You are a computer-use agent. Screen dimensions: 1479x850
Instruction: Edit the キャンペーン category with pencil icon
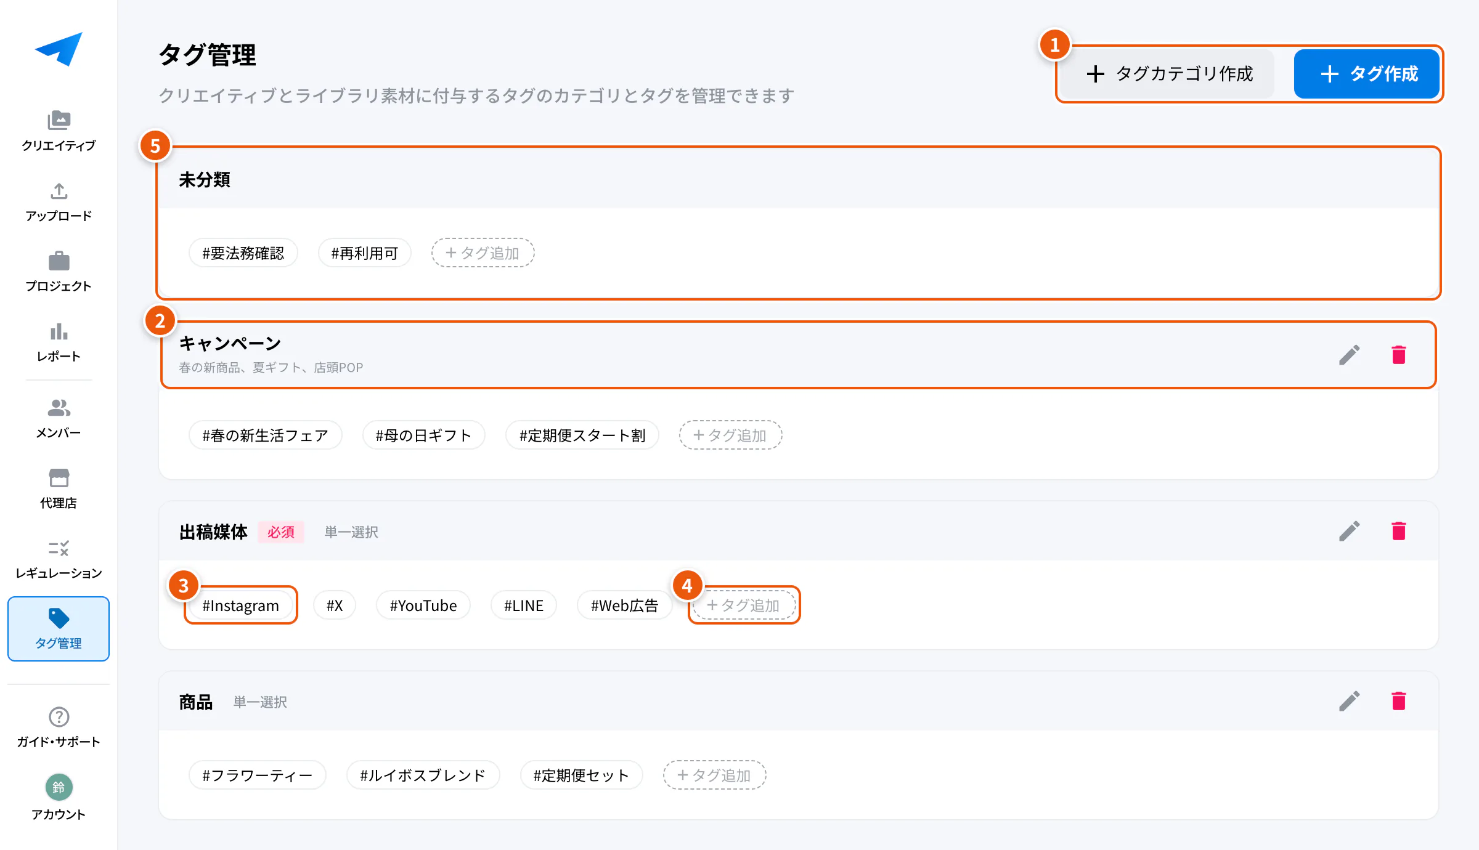click(x=1349, y=355)
